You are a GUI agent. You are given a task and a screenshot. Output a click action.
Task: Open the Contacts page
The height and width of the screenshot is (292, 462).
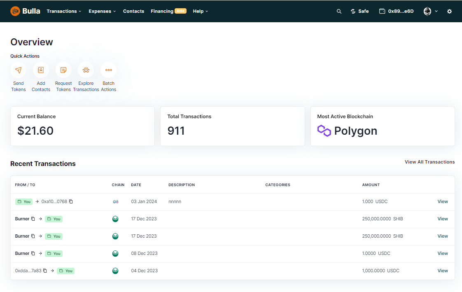133,11
